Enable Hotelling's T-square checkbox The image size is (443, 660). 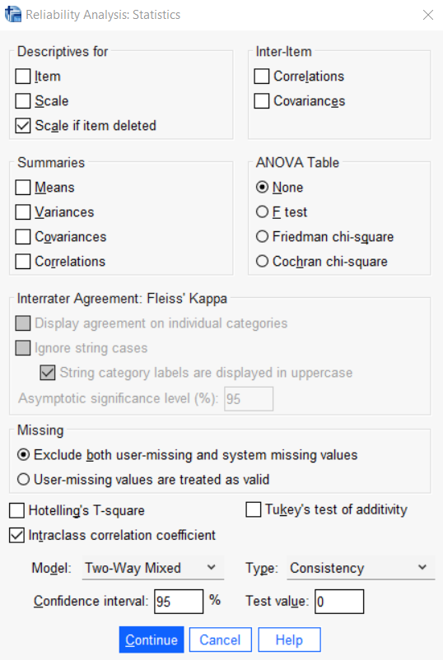[x=16, y=510]
